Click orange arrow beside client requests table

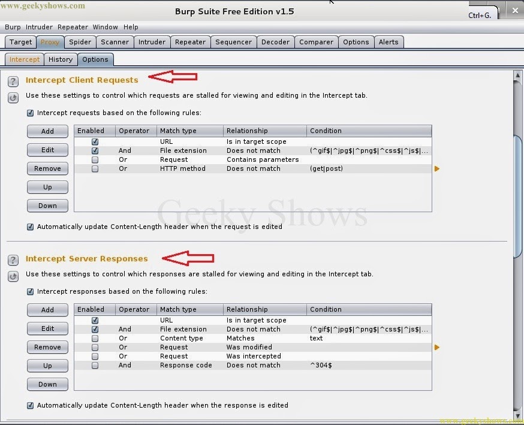tap(437, 168)
